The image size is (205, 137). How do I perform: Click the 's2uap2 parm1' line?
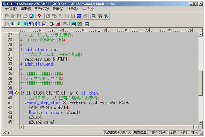(42, 122)
